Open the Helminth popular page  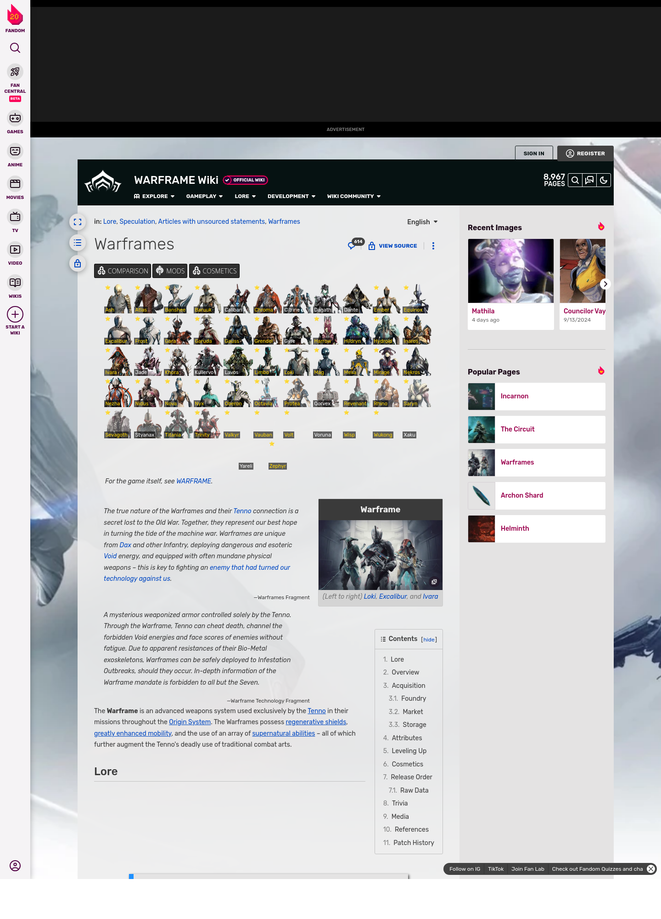(x=537, y=529)
